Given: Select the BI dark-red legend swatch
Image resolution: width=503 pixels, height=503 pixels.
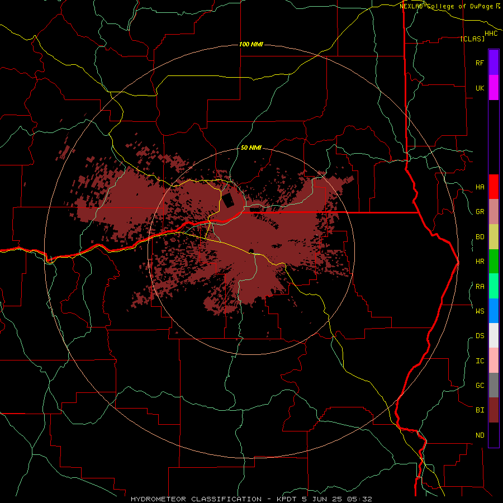Looking at the screenshot, I should (x=493, y=410).
